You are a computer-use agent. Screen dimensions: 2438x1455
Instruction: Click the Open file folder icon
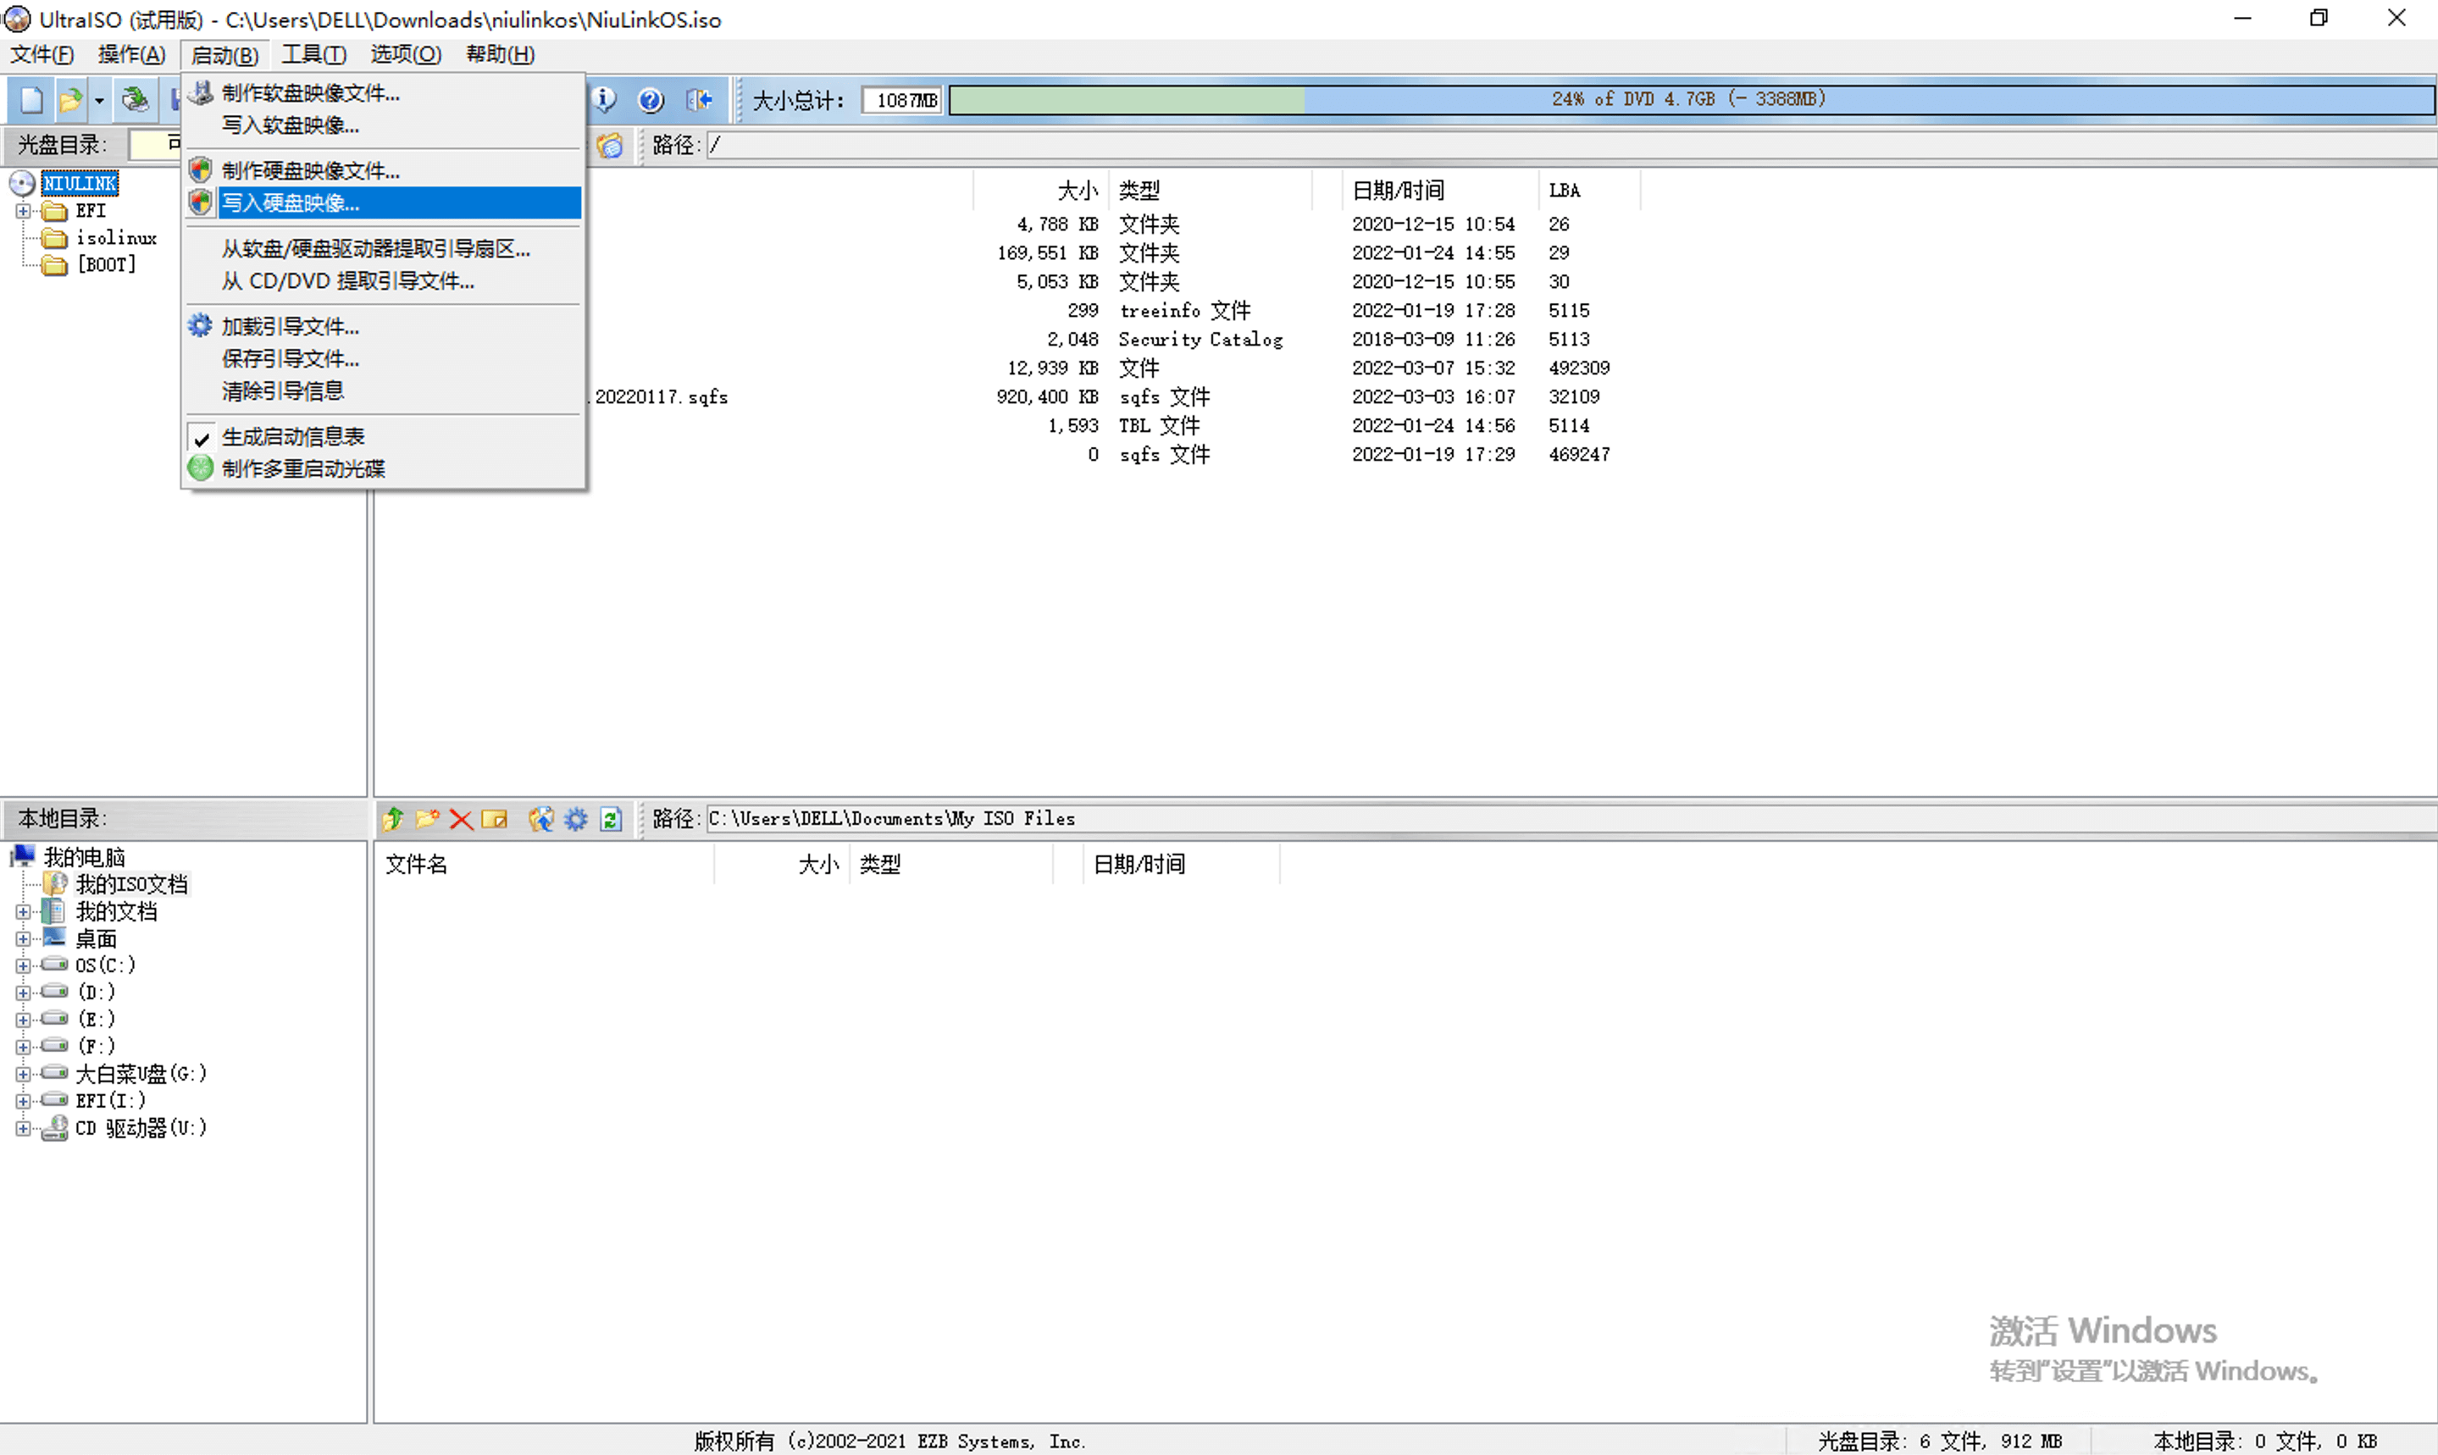[70, 99]
